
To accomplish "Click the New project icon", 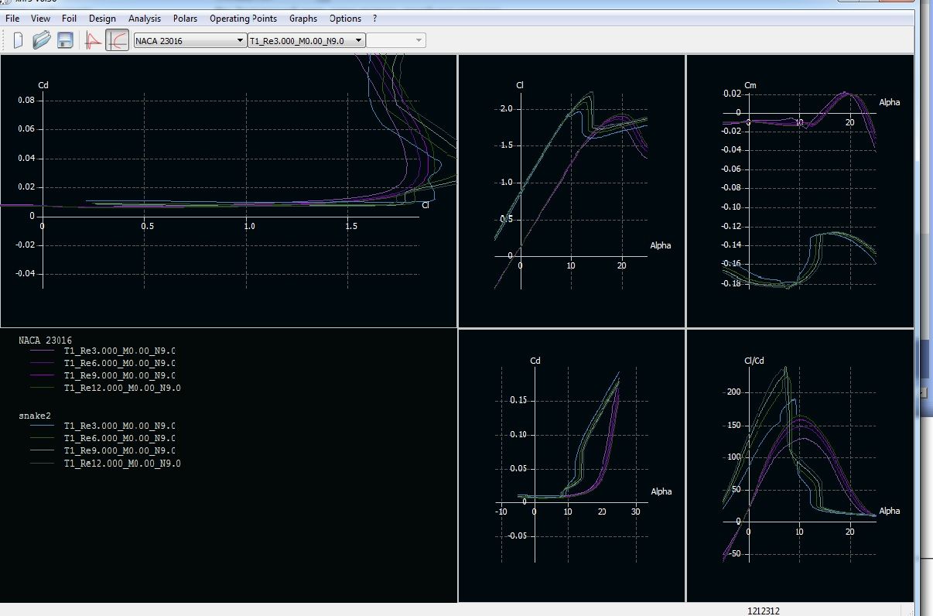I will [x=18, y=40].
